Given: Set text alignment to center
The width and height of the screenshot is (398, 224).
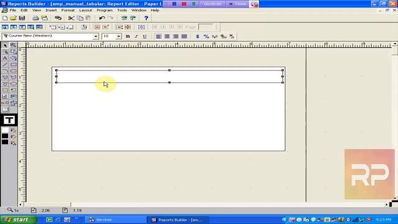Looking at the screenshot, I should (167, 36).
